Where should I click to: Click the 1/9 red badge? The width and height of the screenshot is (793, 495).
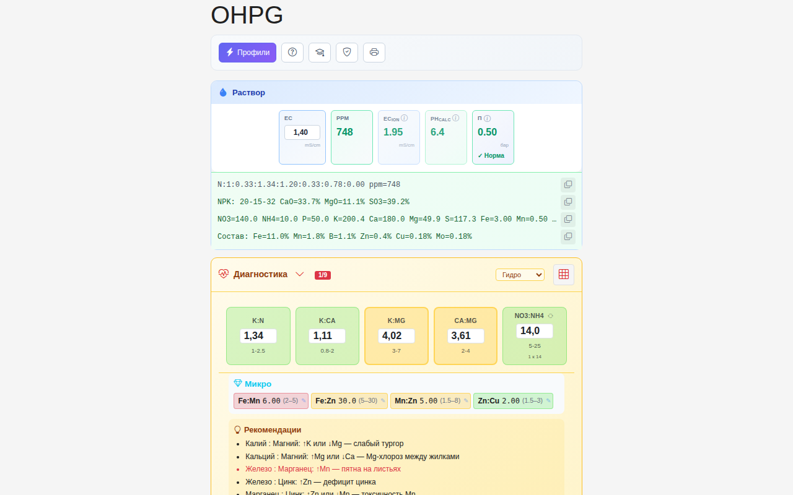323,275
